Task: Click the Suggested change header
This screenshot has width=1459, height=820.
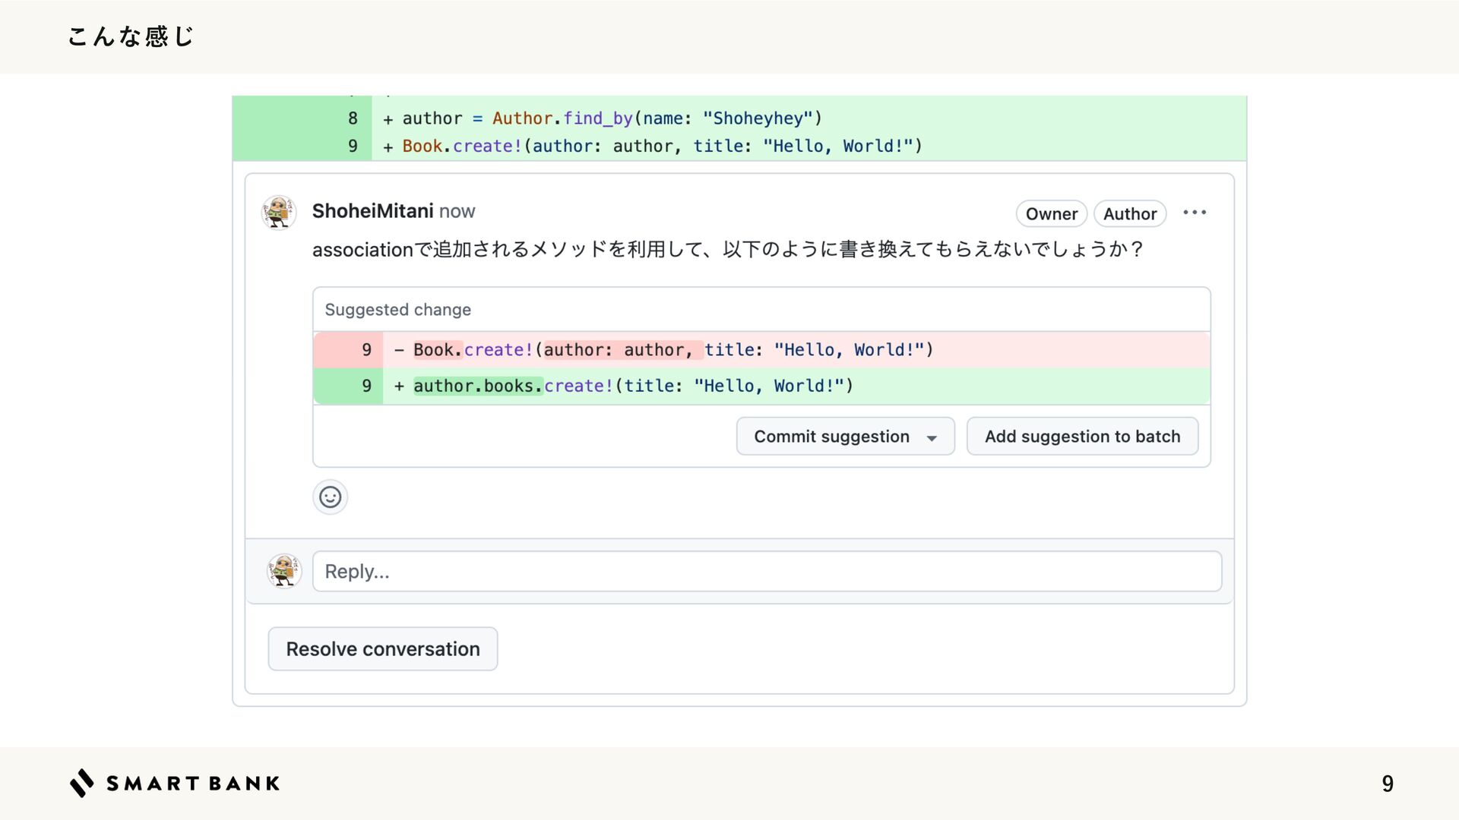Action: click(x=397, y=310)
